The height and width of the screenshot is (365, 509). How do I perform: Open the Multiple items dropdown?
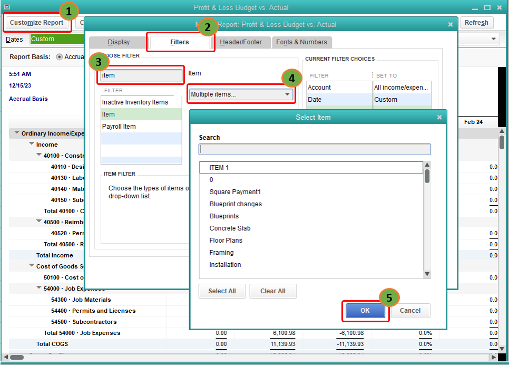coord(241,94)
